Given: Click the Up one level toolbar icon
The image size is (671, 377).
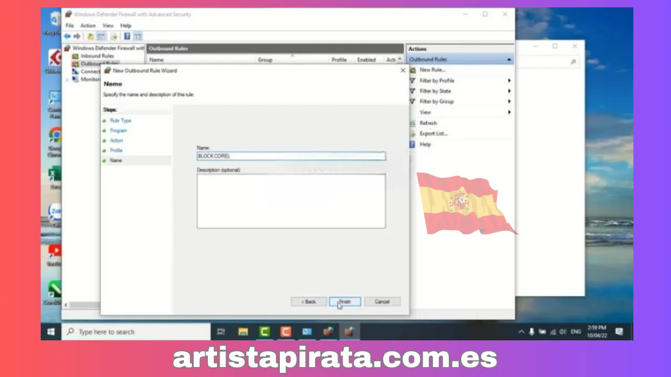Looking at the screenshot, I should pos(90,36).
